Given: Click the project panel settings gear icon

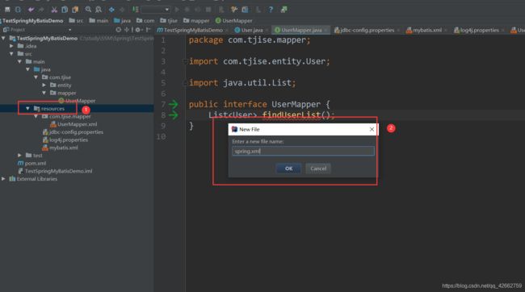Looking at the screenshot, I should click(137, 30).
